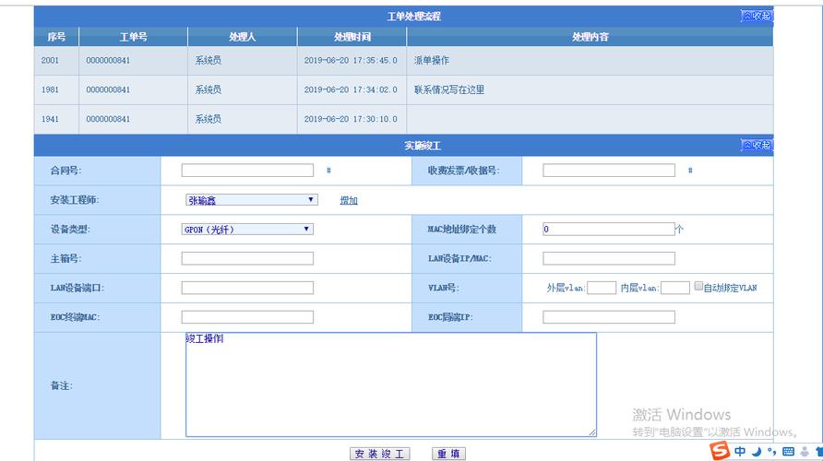Viewport: 823px width, 461px height.
Task: Click the Sogou input method S logo
Action: click(720, 451)
